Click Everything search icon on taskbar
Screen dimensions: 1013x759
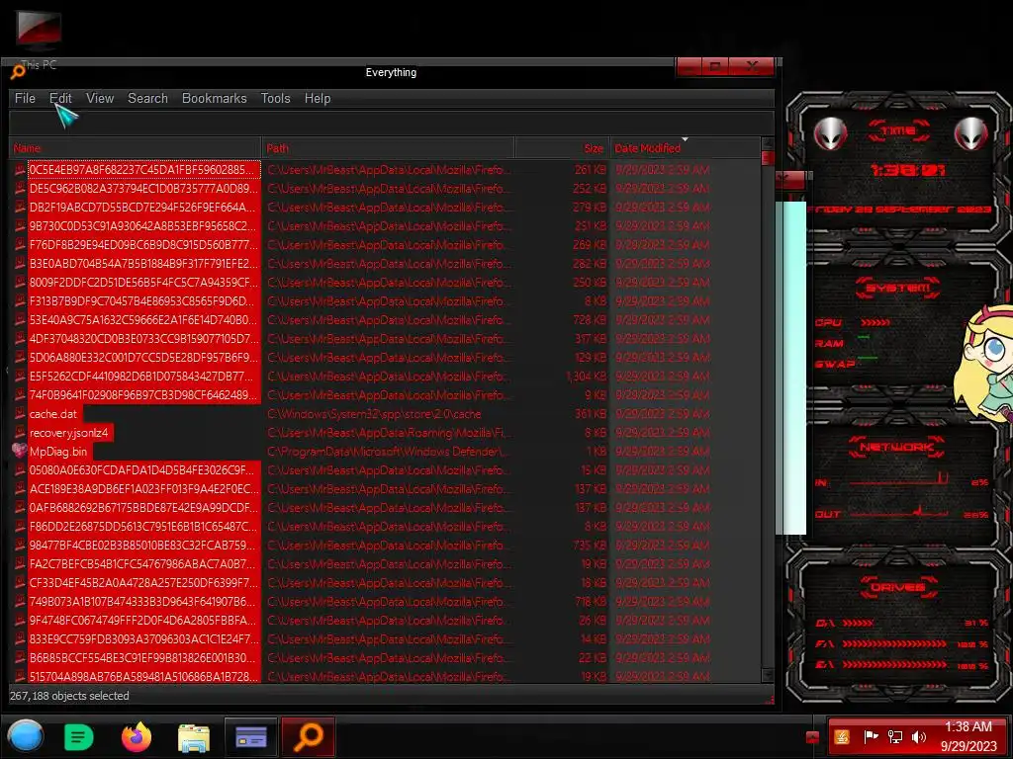pos(309,736)
